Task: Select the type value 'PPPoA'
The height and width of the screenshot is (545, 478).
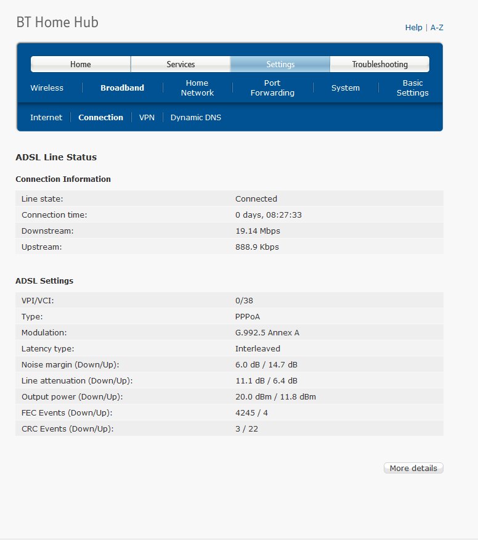Action: [x=248, y=317]
